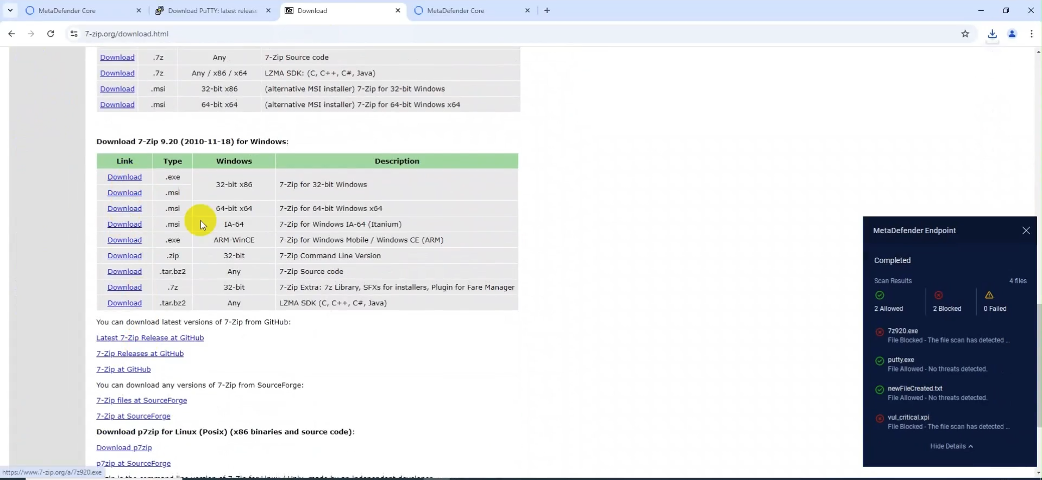
Task: Open site information icon in address bar
Action: pos(73,34)
